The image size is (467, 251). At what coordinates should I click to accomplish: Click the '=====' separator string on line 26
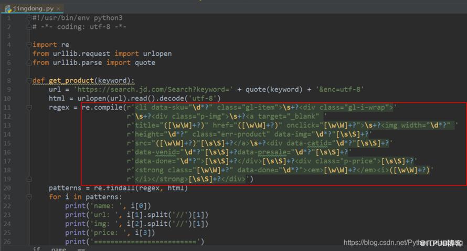145,242
